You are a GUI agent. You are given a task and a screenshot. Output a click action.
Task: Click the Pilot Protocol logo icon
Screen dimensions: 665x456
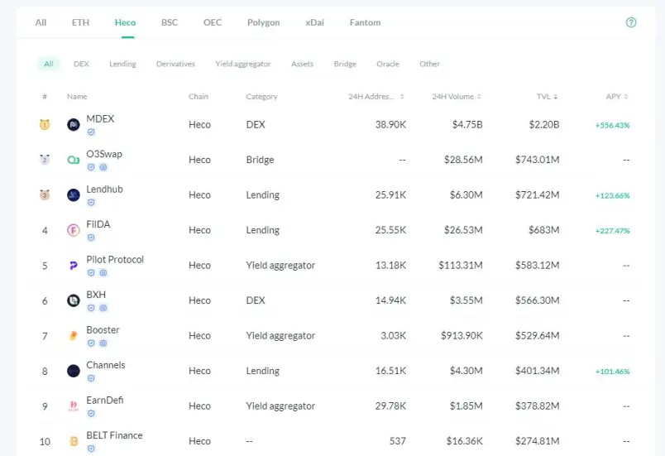pyautogui.click(x=74, y=266)
